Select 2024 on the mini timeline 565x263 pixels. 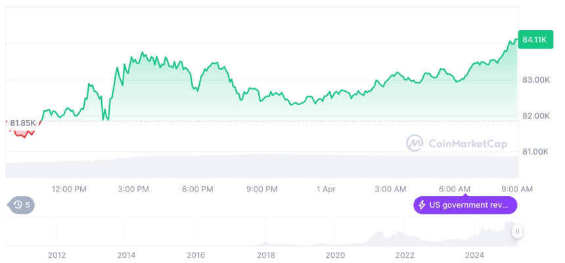point(474,255)
